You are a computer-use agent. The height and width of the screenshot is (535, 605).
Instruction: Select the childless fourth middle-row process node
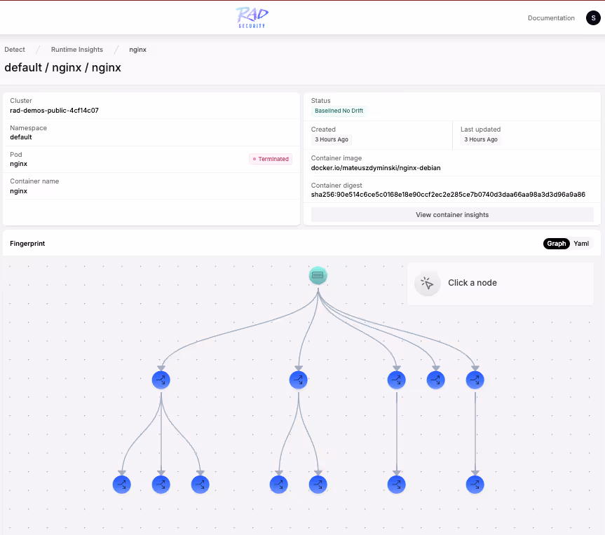(x=435, y=380)
